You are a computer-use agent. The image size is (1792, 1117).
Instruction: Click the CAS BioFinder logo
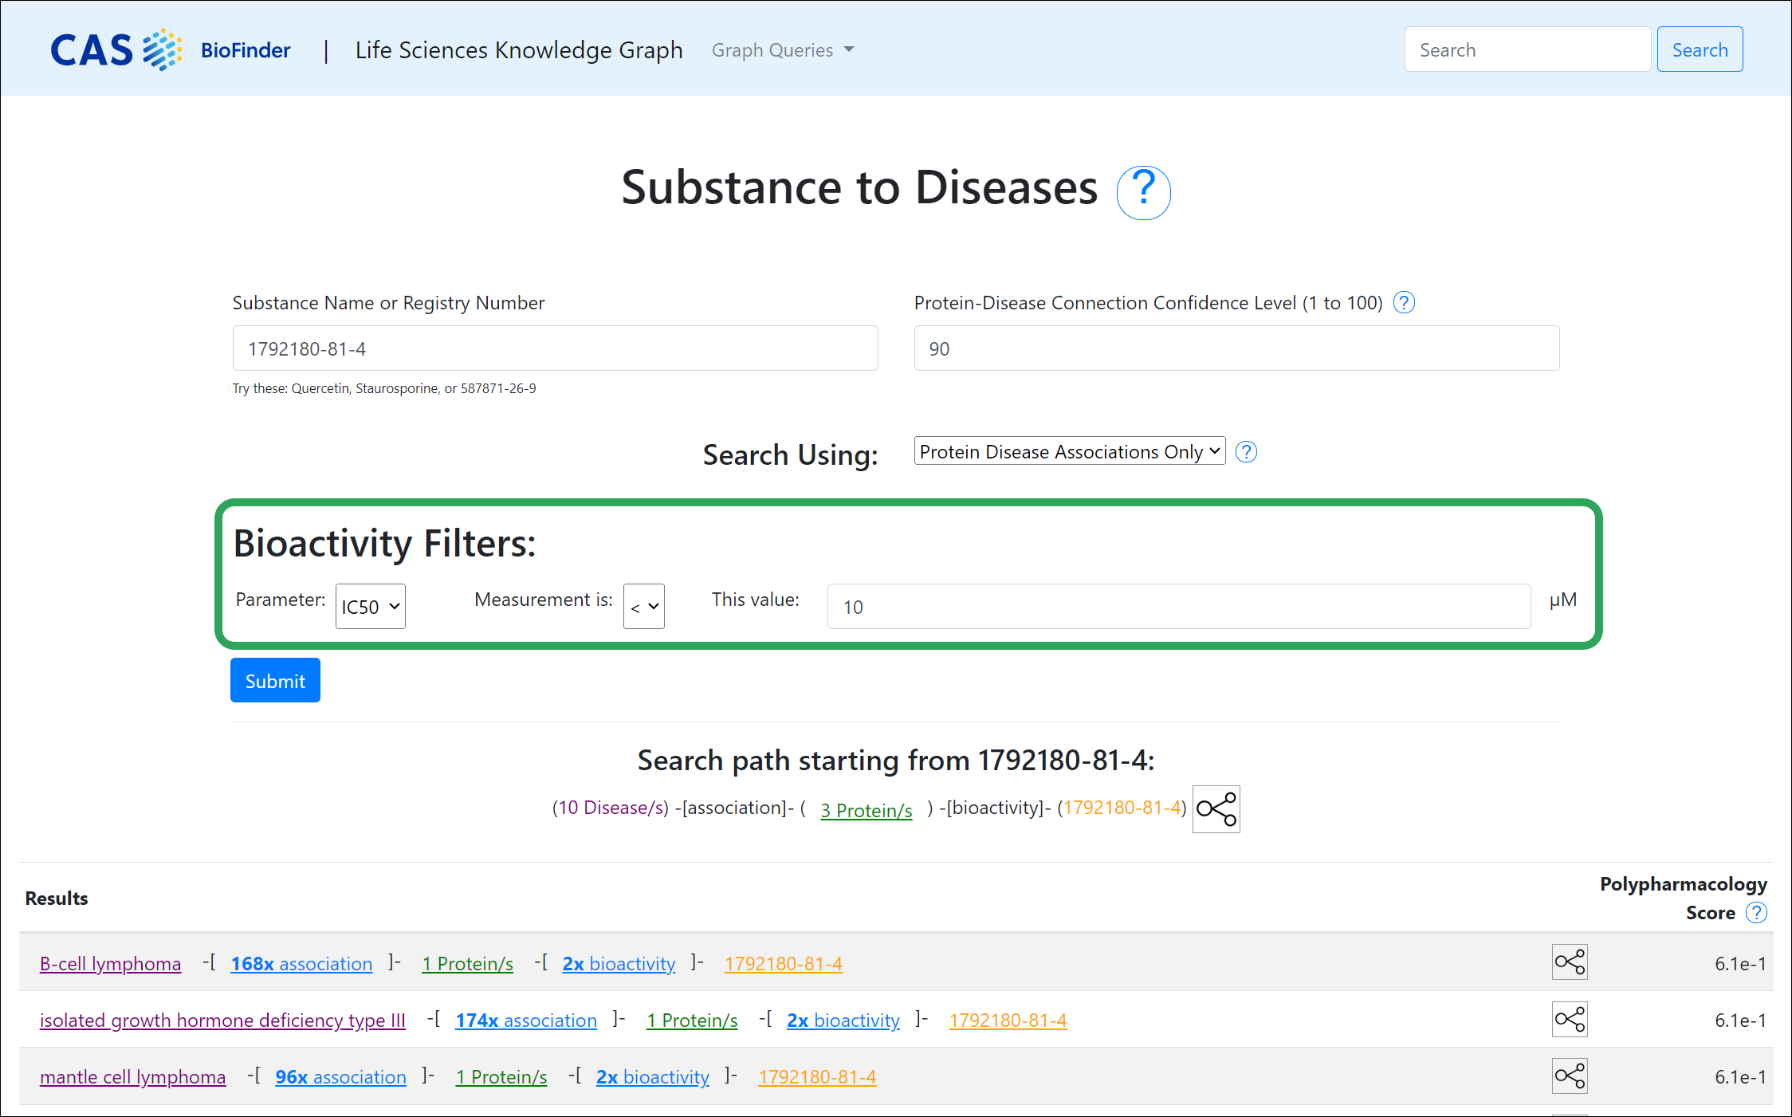click(171, 49)
